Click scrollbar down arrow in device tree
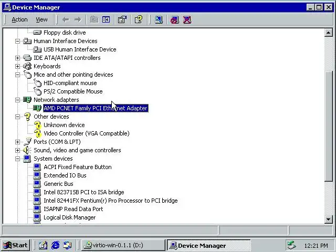The height and width of the screenshot is (252, 336). pyautogui.click(x=329, y=219)
